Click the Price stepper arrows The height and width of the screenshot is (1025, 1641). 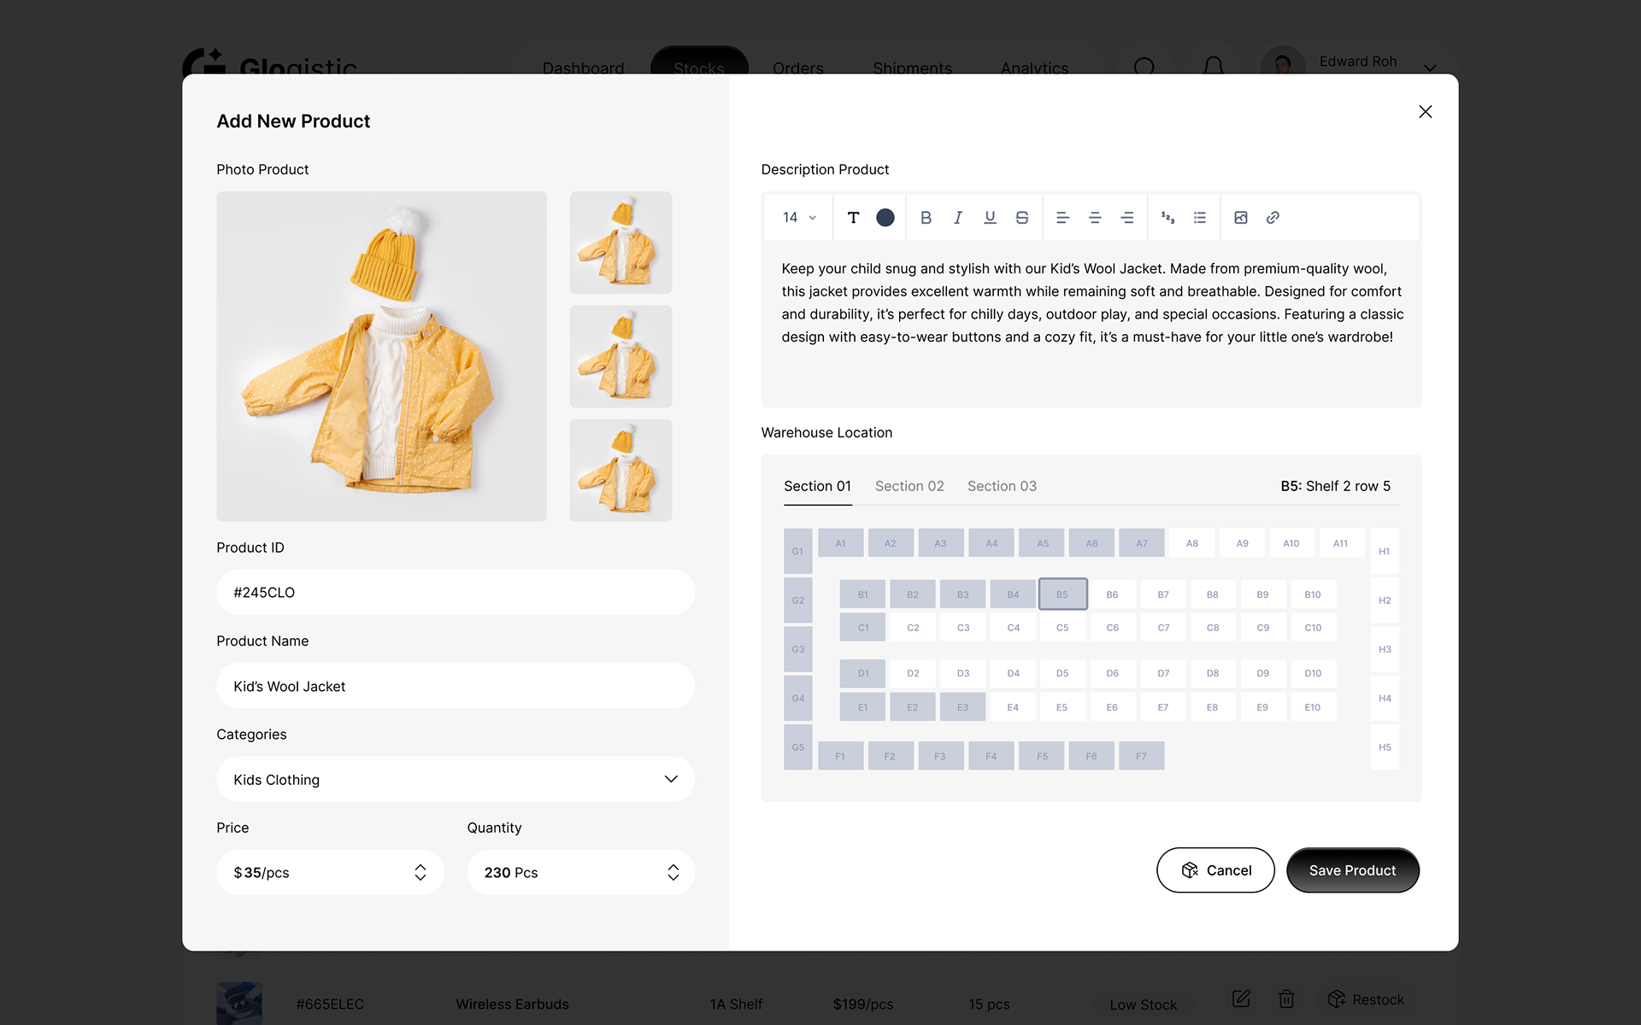421,872
